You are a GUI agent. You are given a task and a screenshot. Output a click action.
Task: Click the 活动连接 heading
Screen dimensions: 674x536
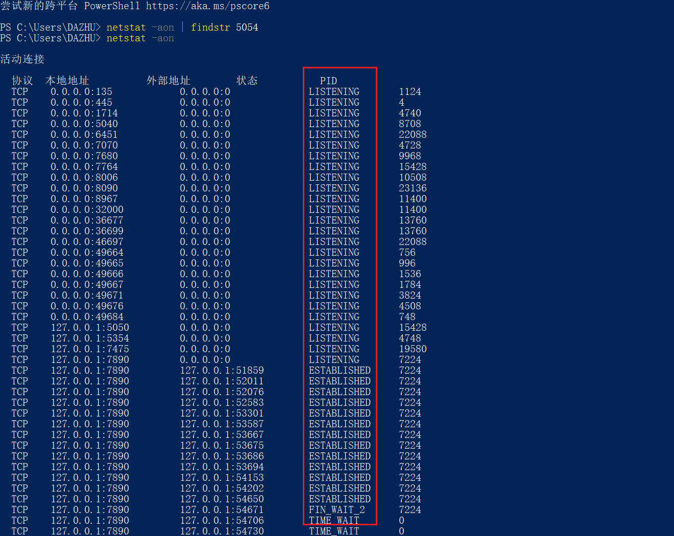pyautogui.click(x=22, y=59)
